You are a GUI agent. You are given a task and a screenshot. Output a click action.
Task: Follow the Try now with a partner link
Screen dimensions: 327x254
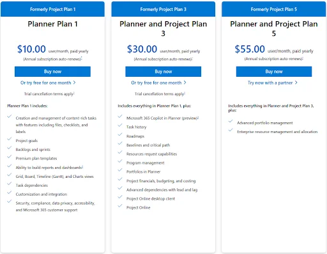(270, 83)
